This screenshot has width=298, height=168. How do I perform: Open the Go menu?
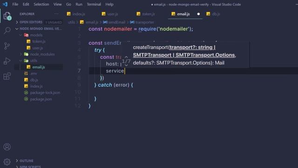point(68,4)
